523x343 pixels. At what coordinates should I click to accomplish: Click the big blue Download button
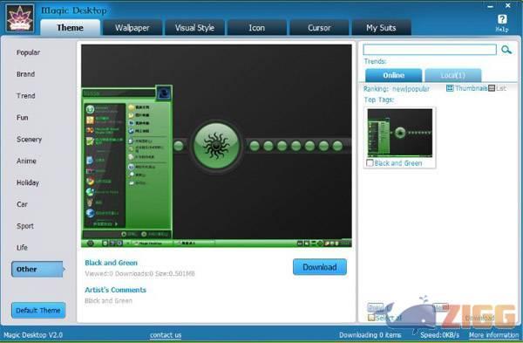(x=320, y=267)
